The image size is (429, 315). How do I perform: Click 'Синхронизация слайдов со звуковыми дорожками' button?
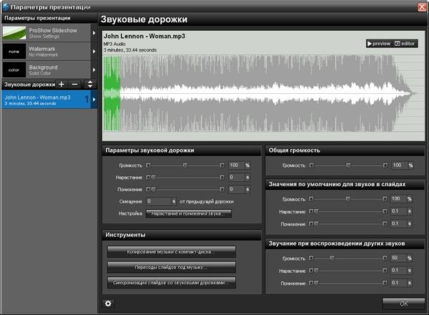coord(171,283)
